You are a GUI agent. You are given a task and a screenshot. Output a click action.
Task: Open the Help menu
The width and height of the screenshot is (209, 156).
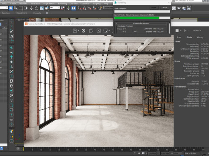pos(106,3)
